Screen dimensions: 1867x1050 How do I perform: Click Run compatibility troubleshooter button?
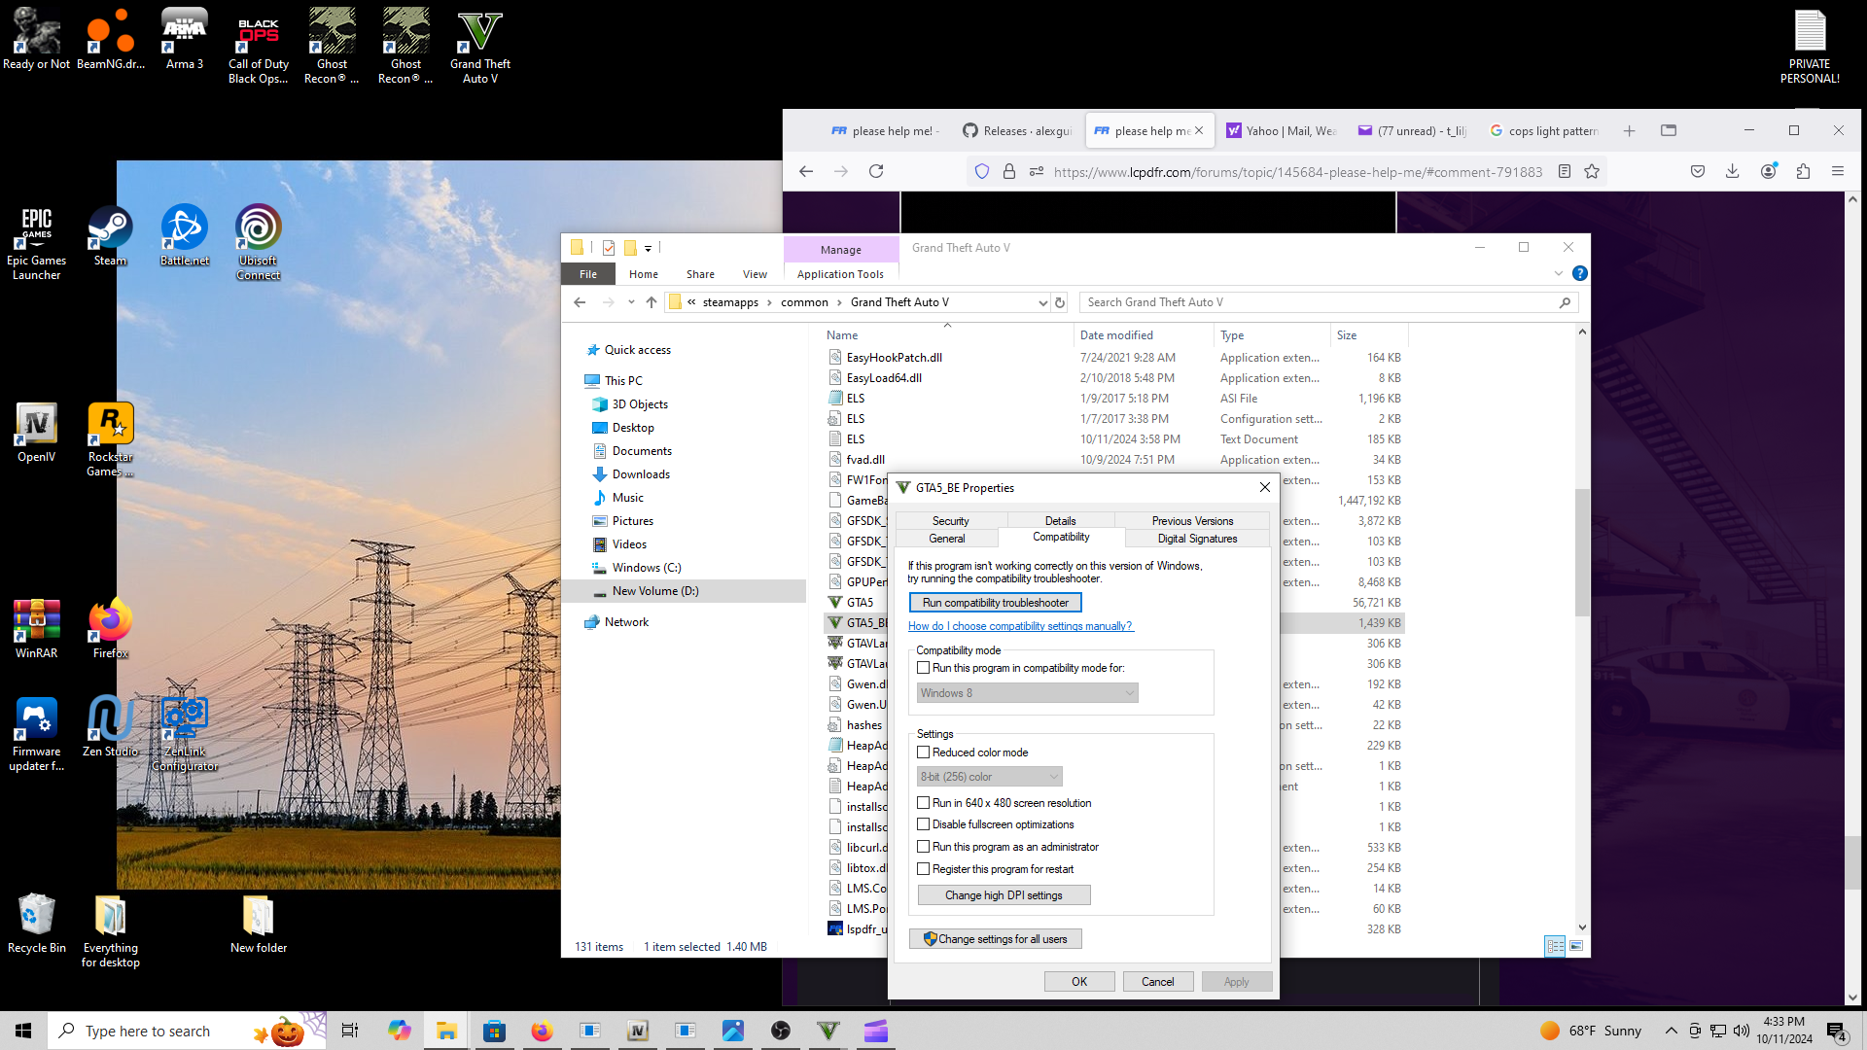995,603
